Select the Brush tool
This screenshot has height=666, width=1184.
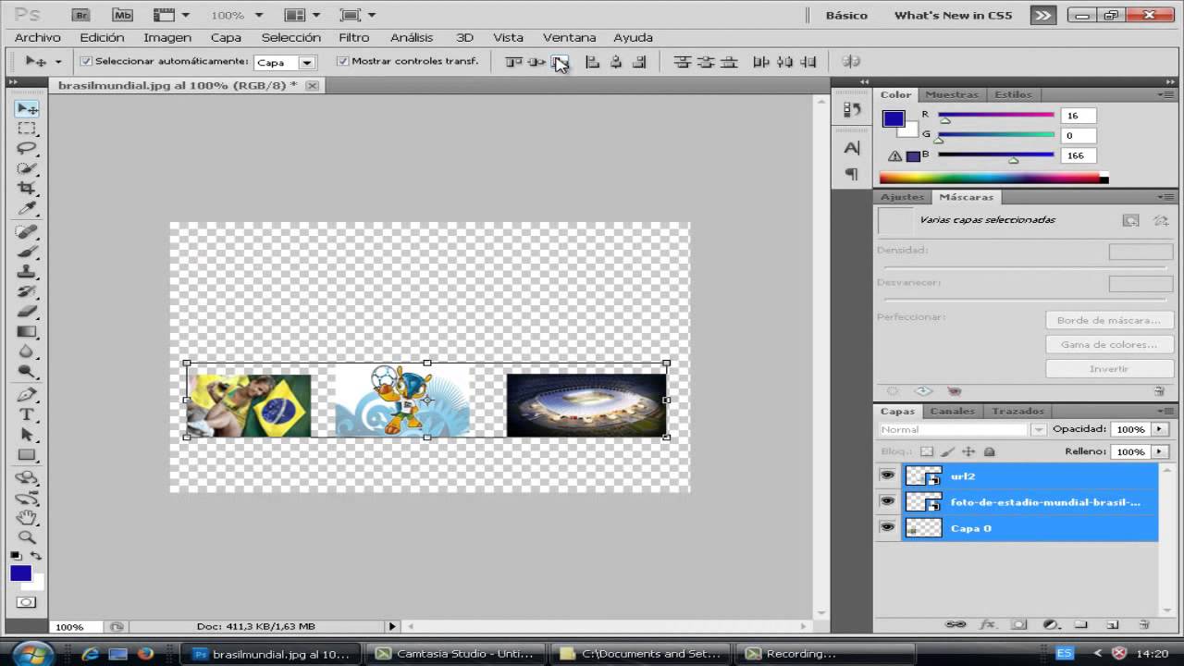(x=27, y=252)
